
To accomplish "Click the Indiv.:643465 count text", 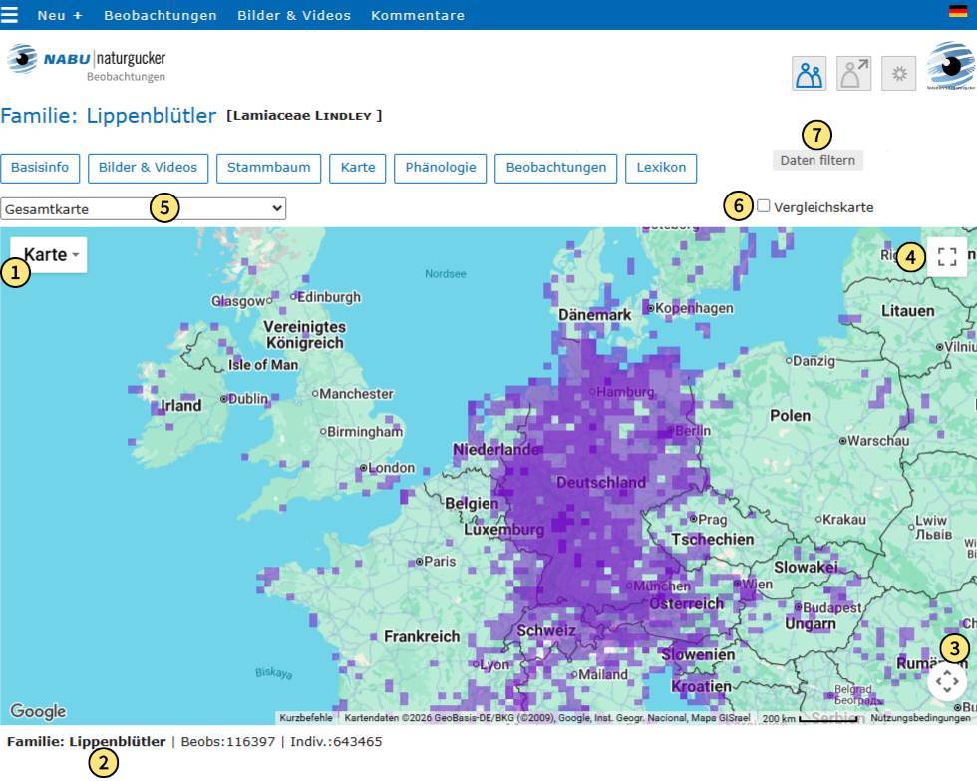I will pos(336,742).
